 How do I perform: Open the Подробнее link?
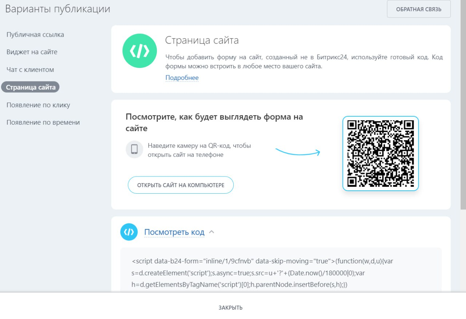182,78
